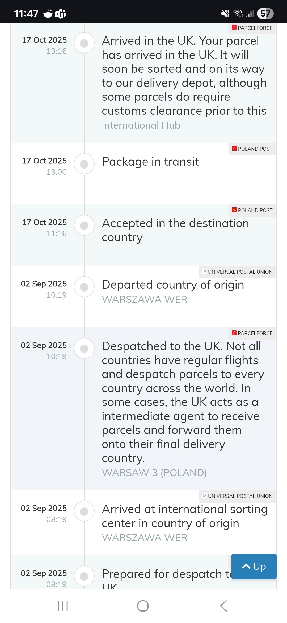Tap the timeline marker for Package in transit

(84, 164)
